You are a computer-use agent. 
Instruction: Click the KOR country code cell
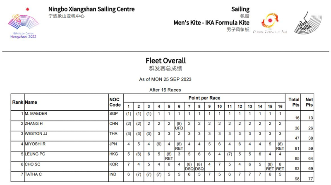point(114,164)
